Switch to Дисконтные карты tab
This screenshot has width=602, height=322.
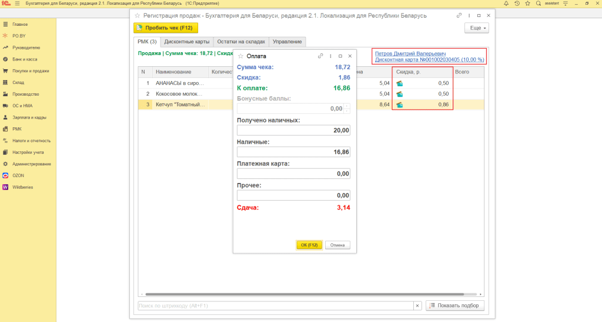[186, 42]
